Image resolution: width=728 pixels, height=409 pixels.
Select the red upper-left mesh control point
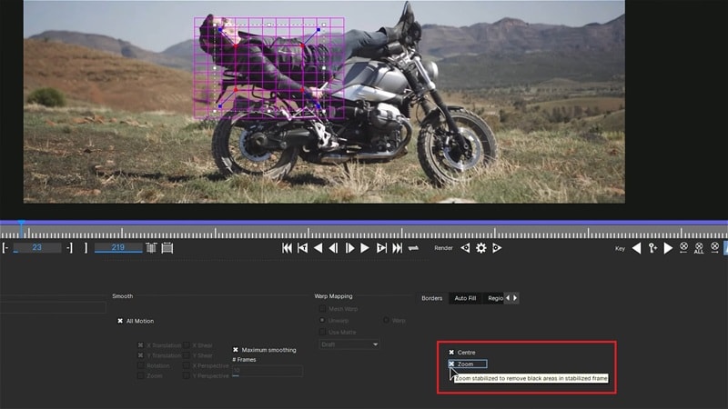coord(236,46)
